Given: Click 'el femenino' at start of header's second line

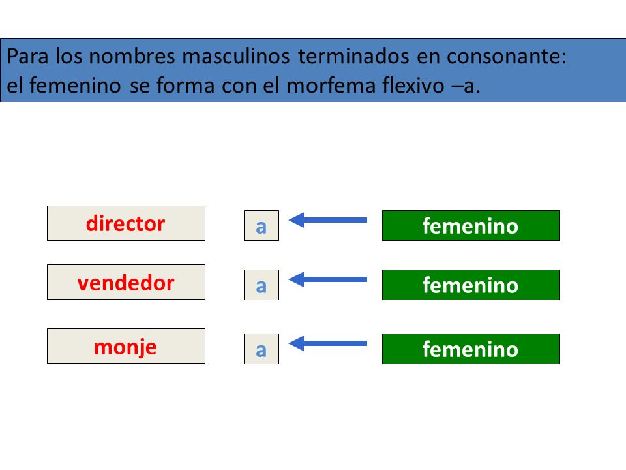Looking at the screenshot, I should click(64, 85).
